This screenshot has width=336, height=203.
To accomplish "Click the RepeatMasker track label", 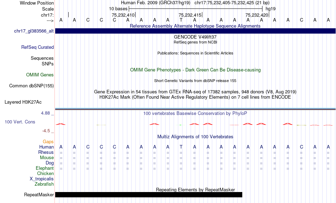I will [39, 195].
